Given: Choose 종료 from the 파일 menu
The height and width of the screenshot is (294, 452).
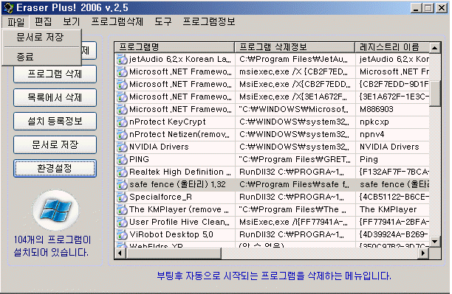Looking at the screenshot, I should 41,57.
